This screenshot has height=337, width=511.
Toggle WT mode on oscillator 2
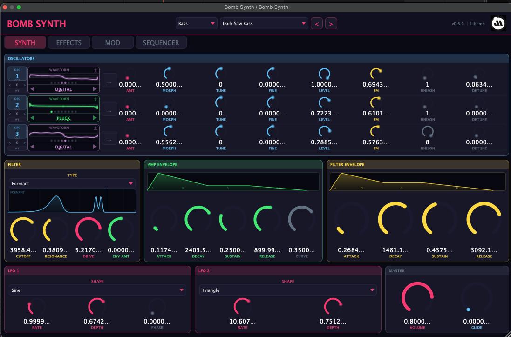(16, 120)
